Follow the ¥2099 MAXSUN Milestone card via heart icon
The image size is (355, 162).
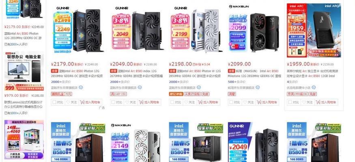[245, 102]
